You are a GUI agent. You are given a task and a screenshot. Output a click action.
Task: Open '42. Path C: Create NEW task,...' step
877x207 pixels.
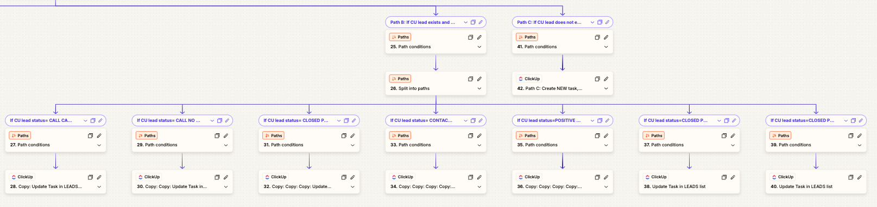pos(550,89)
